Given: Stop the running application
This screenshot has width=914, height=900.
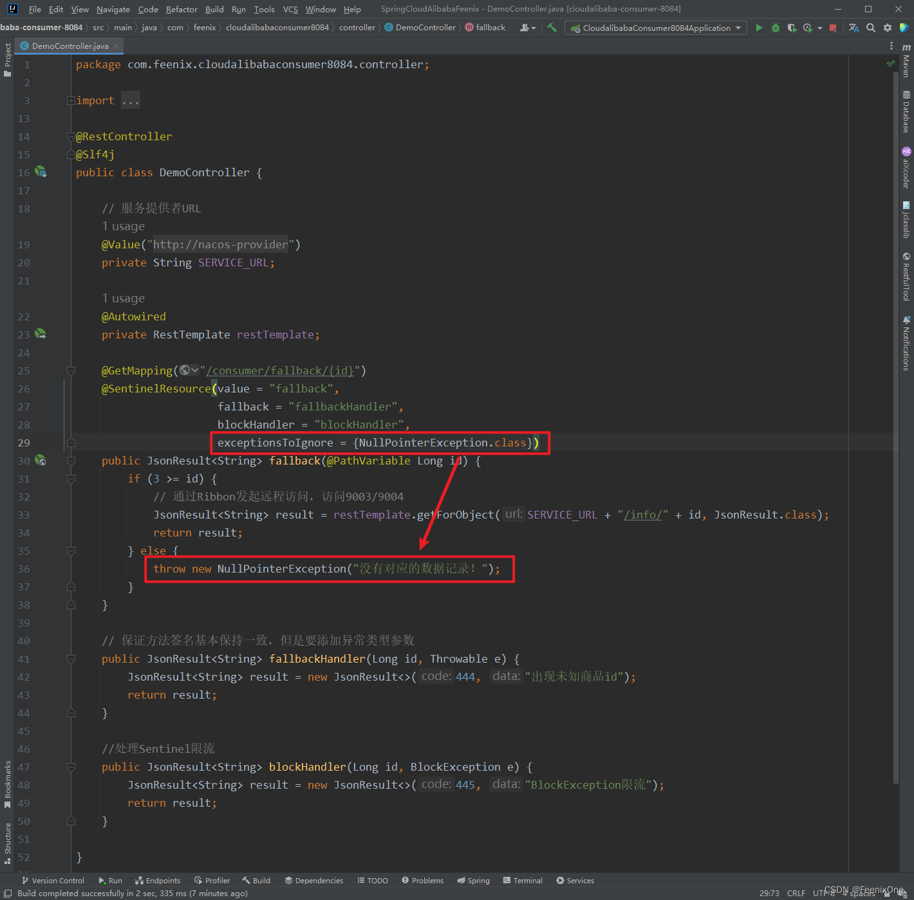Looking at the screenshot, I should pyautogui.click(x=833, y=28).
